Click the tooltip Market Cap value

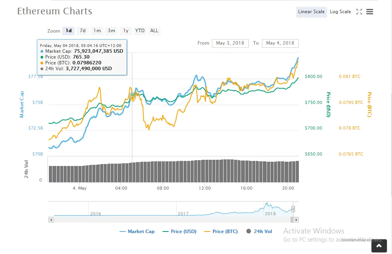click(x=99, y=51)
